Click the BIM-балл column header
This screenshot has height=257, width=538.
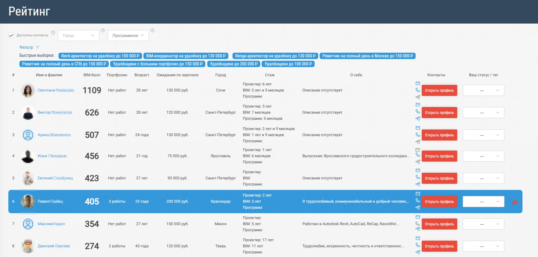pos(92,75)
